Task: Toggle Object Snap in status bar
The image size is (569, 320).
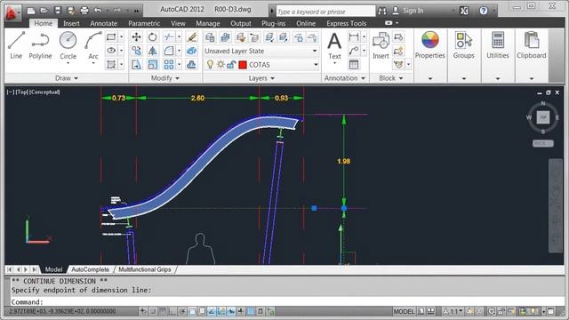Action: click(x=192, y=311)
